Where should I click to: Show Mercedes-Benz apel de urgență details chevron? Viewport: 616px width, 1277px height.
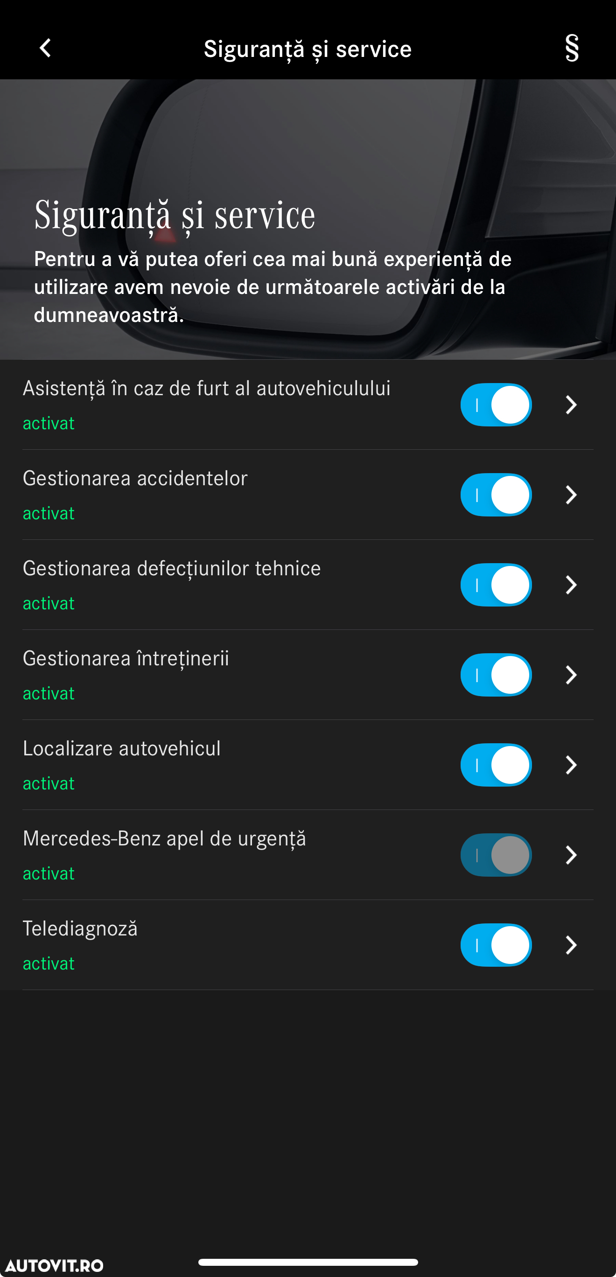571,855
